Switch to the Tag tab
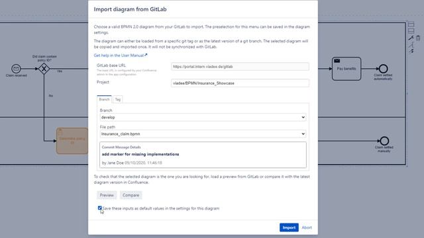Image resolution: width=424 pixels, height=238 pixels. pos(118,99)
